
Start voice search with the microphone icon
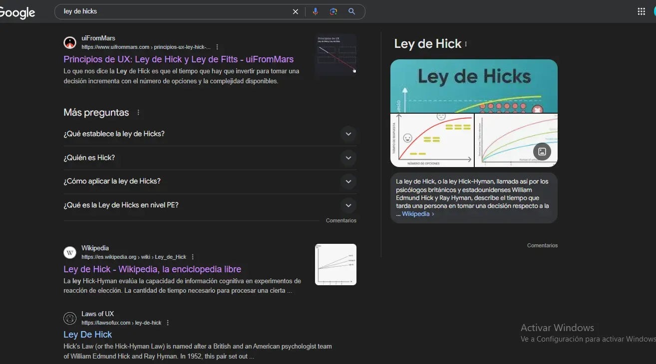315,11
